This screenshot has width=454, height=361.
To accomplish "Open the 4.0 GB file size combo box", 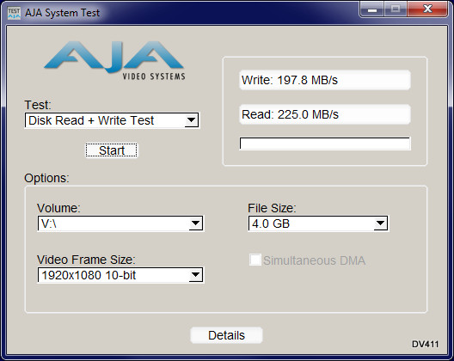I will tap(318, 223).
